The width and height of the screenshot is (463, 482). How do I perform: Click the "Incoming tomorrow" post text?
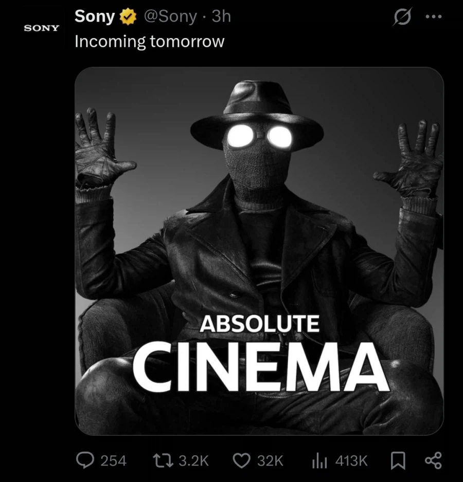click(x=150, y=41)
